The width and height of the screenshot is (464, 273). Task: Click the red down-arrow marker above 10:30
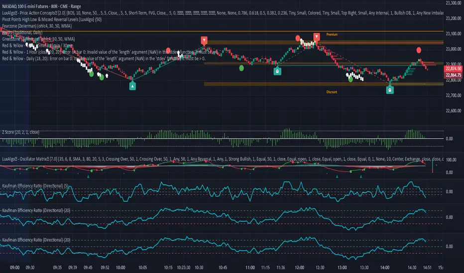[204, 39]
